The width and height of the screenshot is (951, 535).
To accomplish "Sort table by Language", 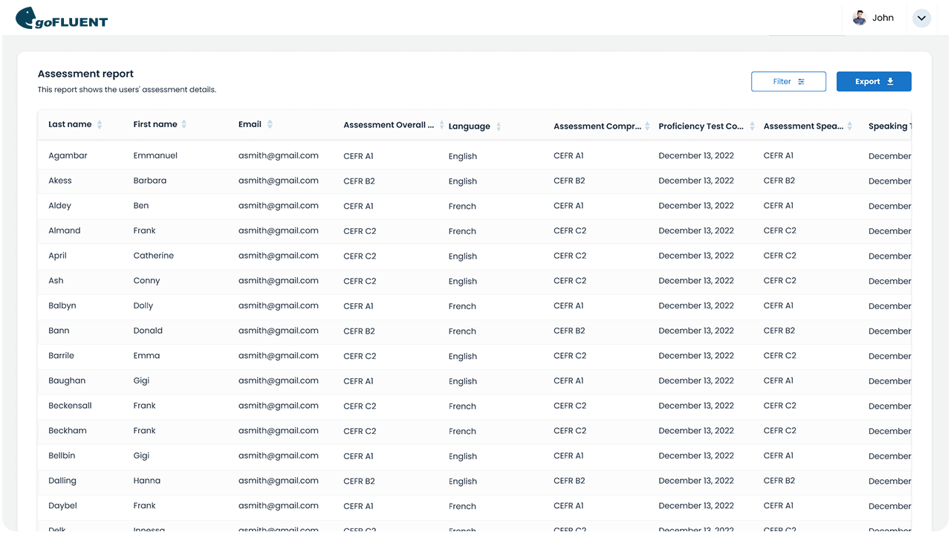I will pyautogui.click(x=499, y=126).
